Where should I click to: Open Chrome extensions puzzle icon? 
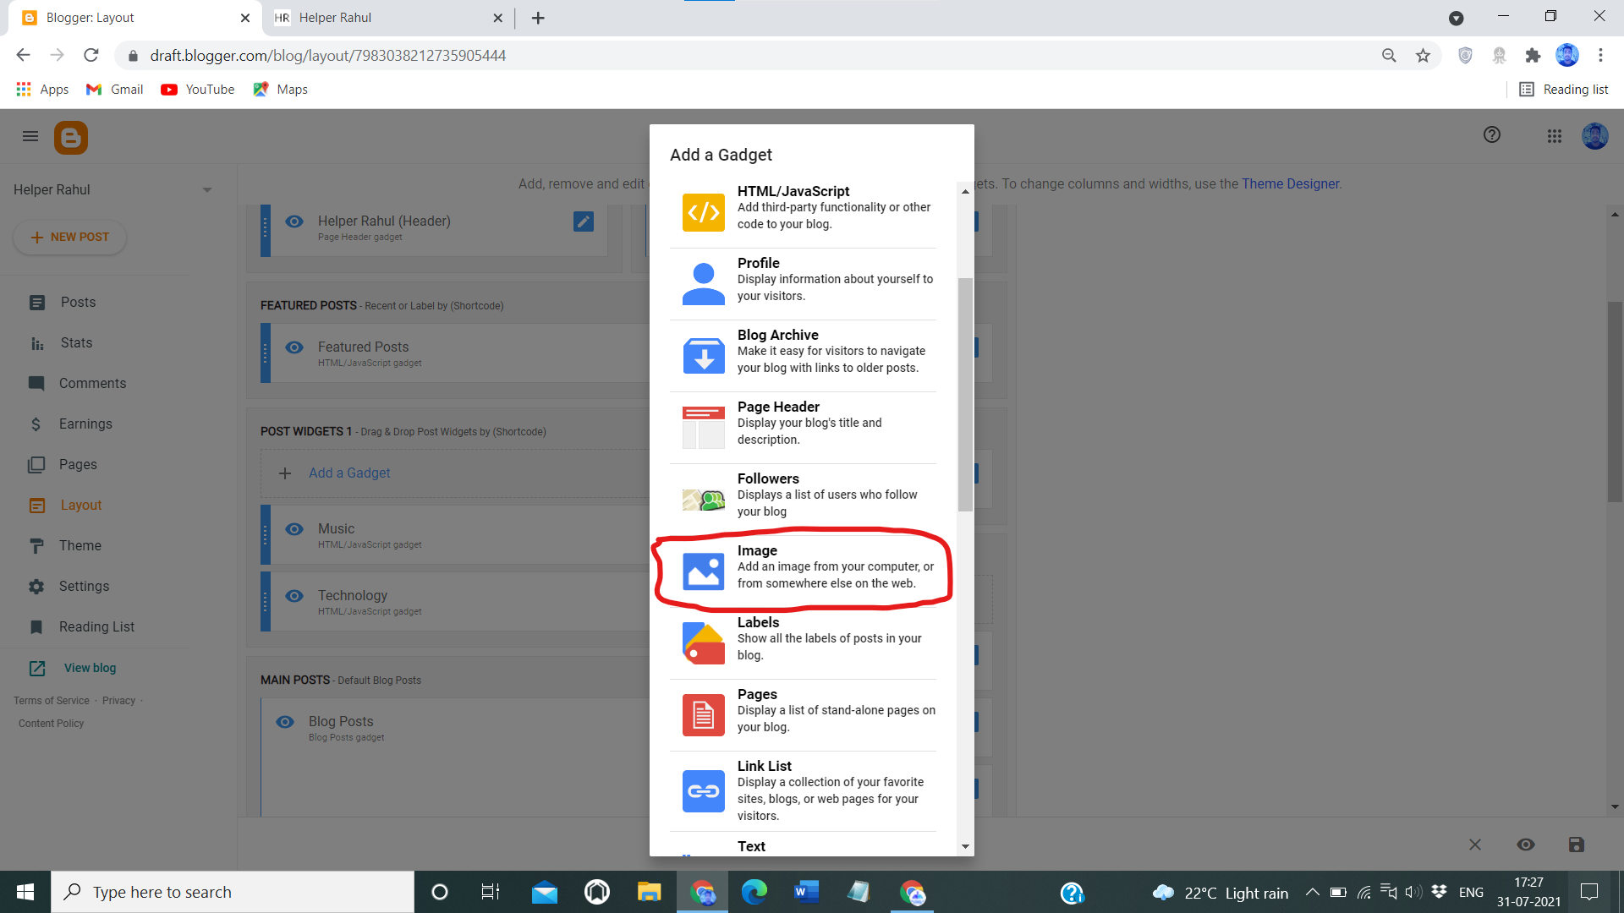click(x=1533, y=56)
